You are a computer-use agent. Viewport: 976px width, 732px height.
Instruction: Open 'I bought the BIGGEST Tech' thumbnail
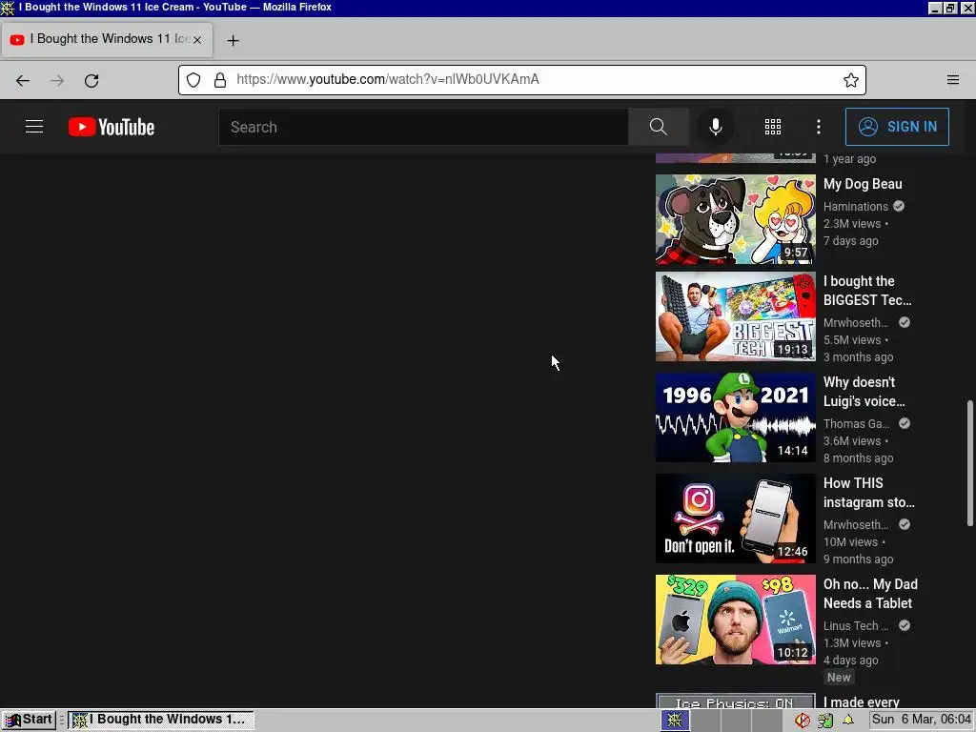tap(735, 316)
